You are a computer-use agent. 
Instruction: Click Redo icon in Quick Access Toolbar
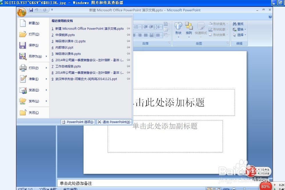(45, 10)
